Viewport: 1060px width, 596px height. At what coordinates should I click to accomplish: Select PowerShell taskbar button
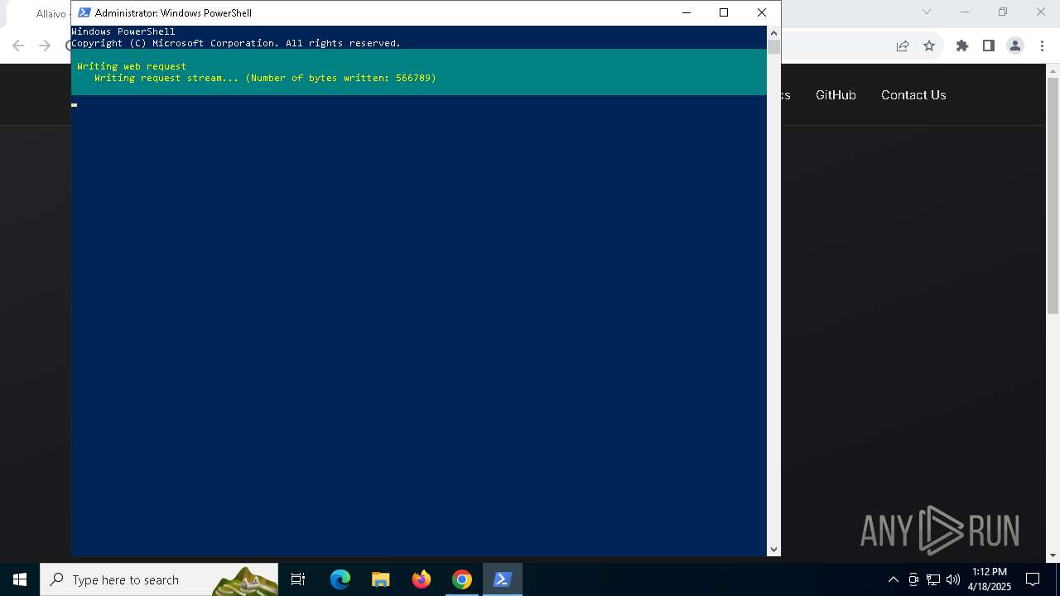click(x=502, y=579)
